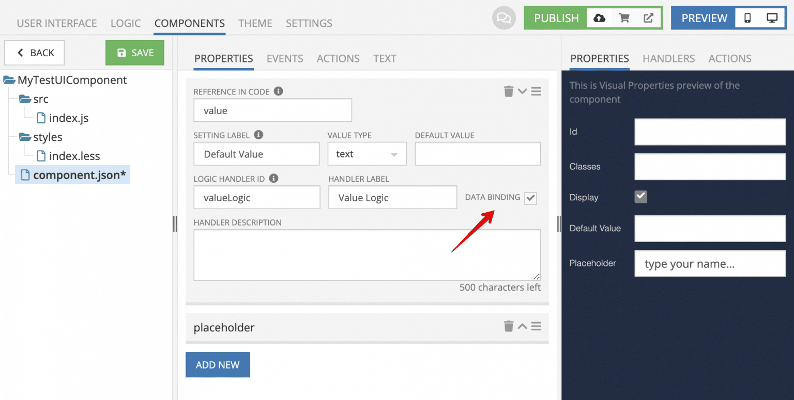Open drag menu for placeholder property
The image size is (794, 400).
click(x=536, y=326)
